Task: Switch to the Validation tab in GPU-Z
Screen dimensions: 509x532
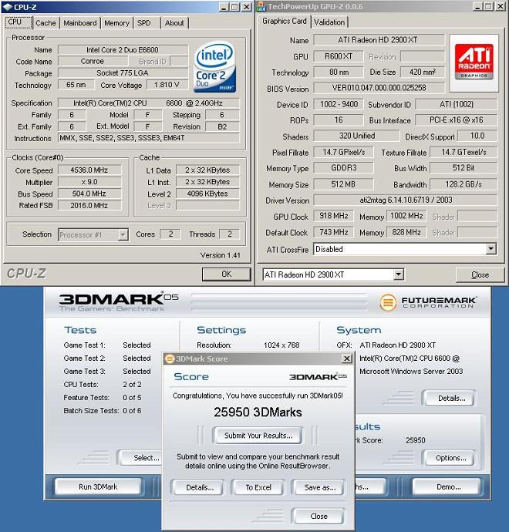Action: coord(329,22)
